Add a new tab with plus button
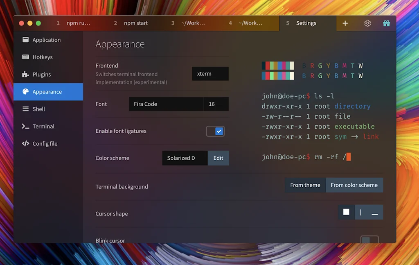The width and height of the screenshot is (419, 265). point(345,23)
